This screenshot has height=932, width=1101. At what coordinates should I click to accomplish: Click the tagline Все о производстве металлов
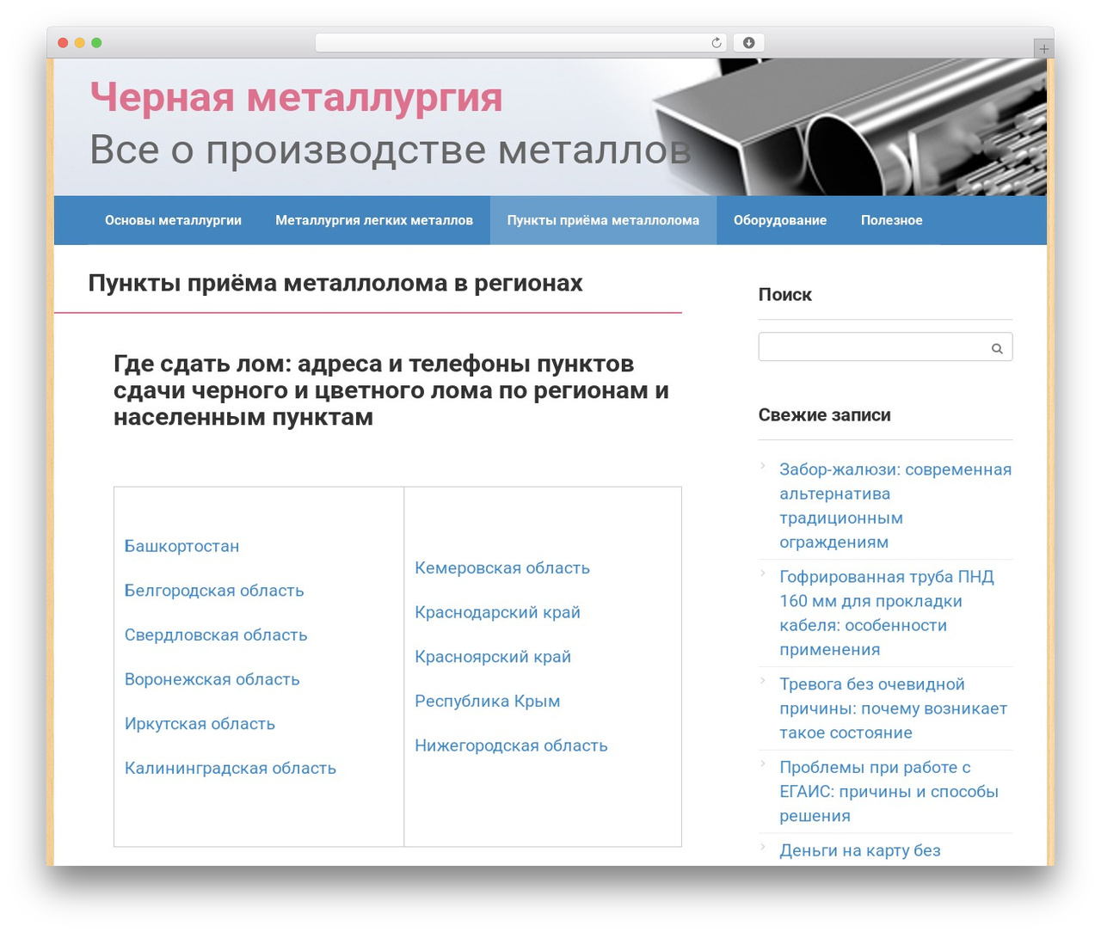[x=391, y=150]
